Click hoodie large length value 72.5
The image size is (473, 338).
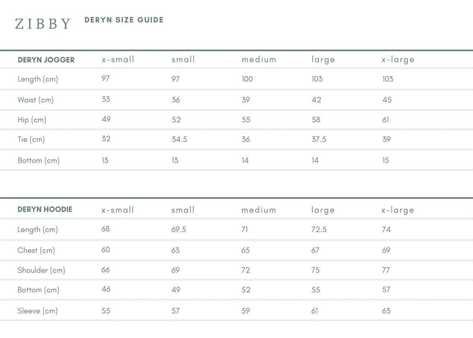click(318, 230)
